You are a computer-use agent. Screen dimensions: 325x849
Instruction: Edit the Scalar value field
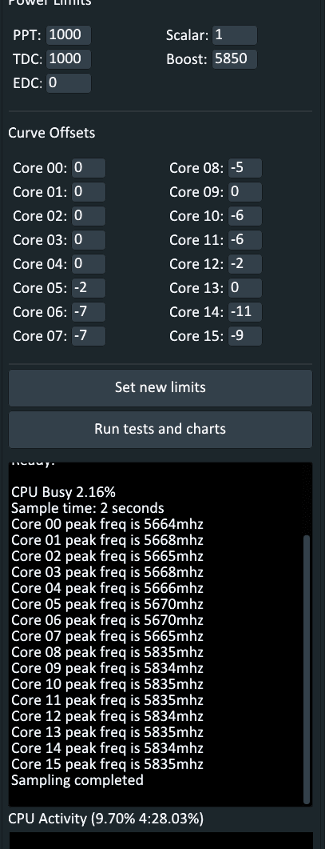[235, 35]
